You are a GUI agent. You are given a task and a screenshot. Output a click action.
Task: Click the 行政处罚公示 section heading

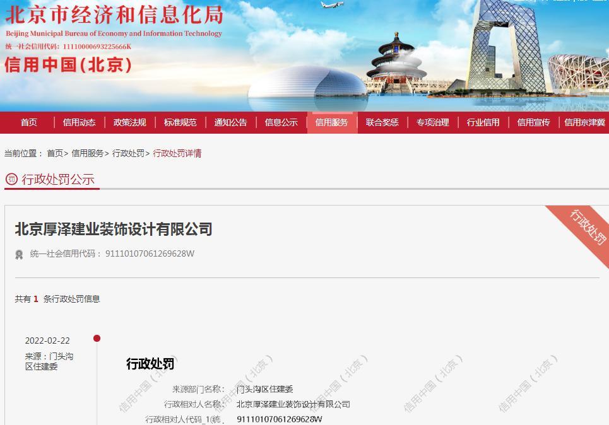(x=58, y=179)
